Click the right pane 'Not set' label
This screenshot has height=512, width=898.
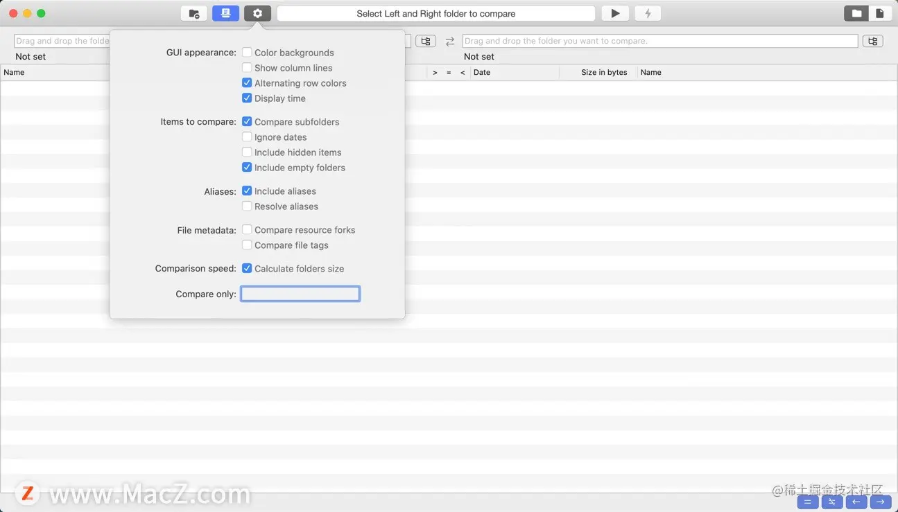click(479, 57)
